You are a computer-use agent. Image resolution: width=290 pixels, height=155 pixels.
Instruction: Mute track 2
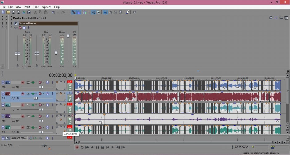[48, 93]
